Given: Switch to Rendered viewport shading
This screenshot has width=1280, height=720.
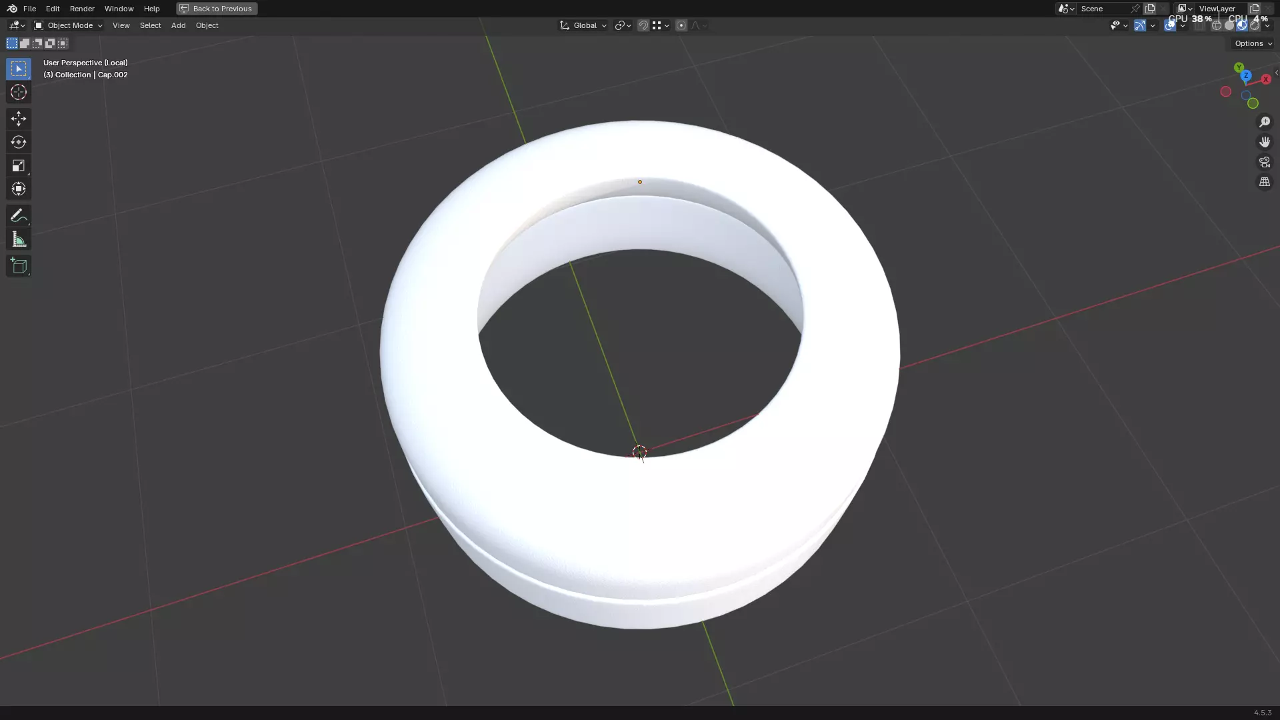Looking at the screenshot, I should tap(1255, 25).
